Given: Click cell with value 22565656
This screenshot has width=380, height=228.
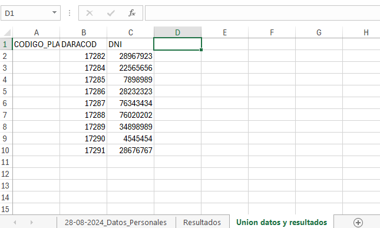Looking at the screenshot, I should 130,68.
